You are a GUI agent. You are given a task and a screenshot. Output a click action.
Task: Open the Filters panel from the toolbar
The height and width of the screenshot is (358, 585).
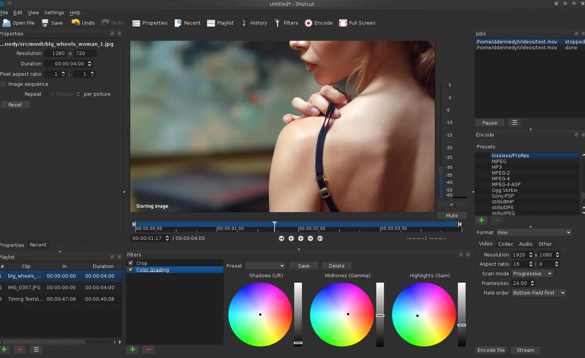click(x=286, y=23)
